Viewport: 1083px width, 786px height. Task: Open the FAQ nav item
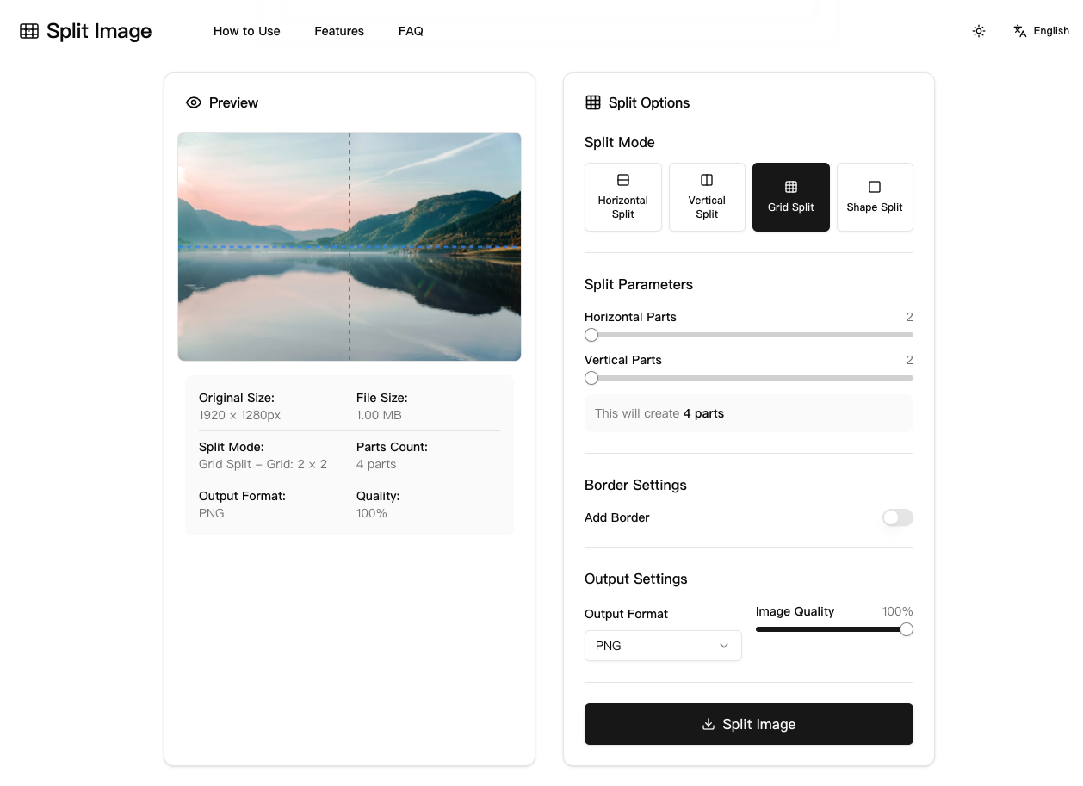(411, 31)
